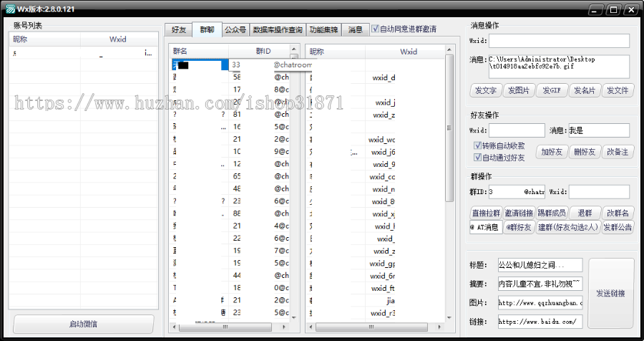644x341 pixels.
Task: Click the 加好友 button
Action: [552, 152]
